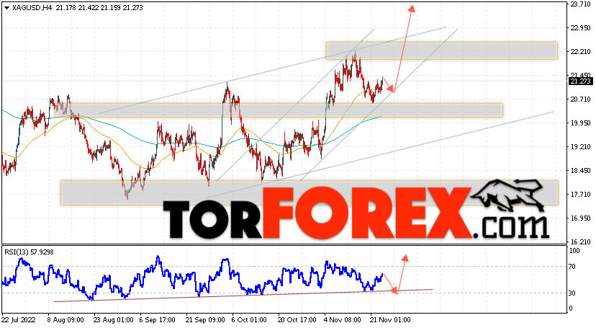
Task: Click date label 8 Aug 09:00
Action: point(65,320)
